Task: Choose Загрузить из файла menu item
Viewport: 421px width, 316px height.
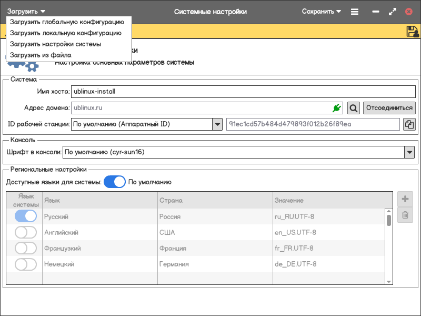Action: point(41,55)
